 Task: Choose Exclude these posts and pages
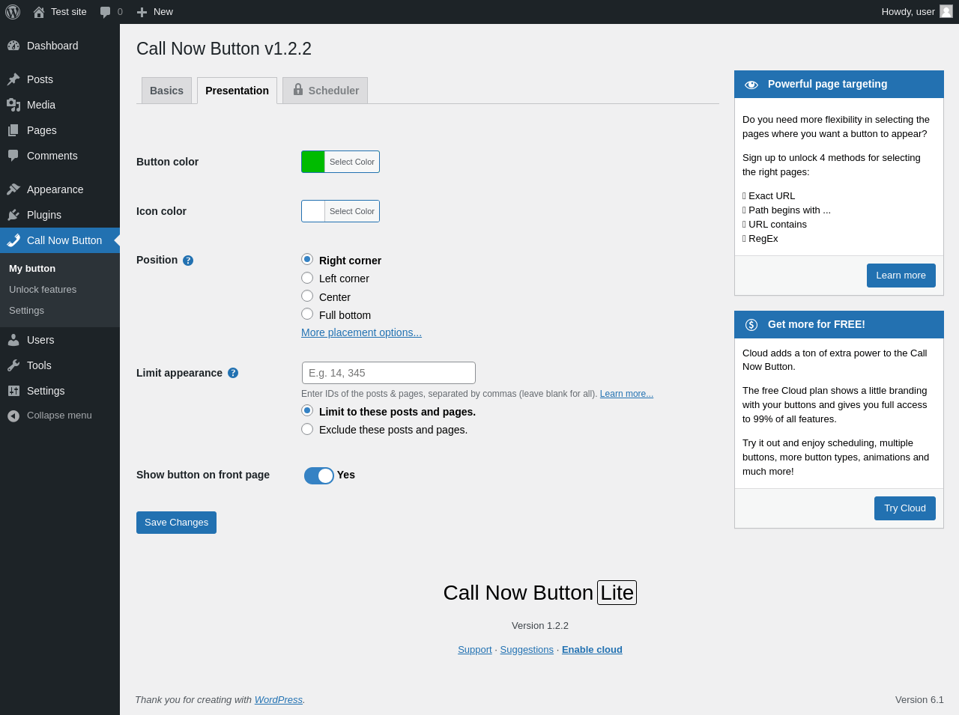[307, 429]
